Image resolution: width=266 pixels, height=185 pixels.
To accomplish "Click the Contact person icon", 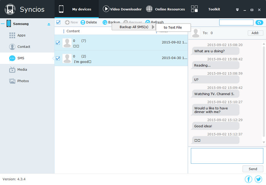I will pyautogui.click(x=12, y=47).
